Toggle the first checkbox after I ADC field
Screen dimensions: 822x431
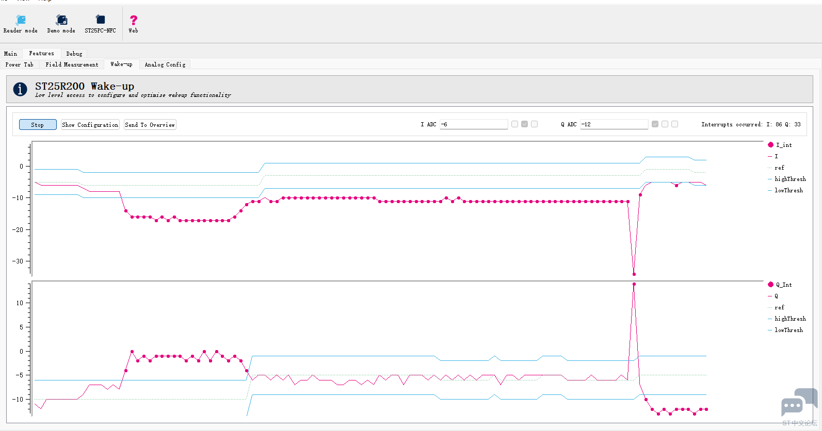pyautogui.click(x=514, y=124)
